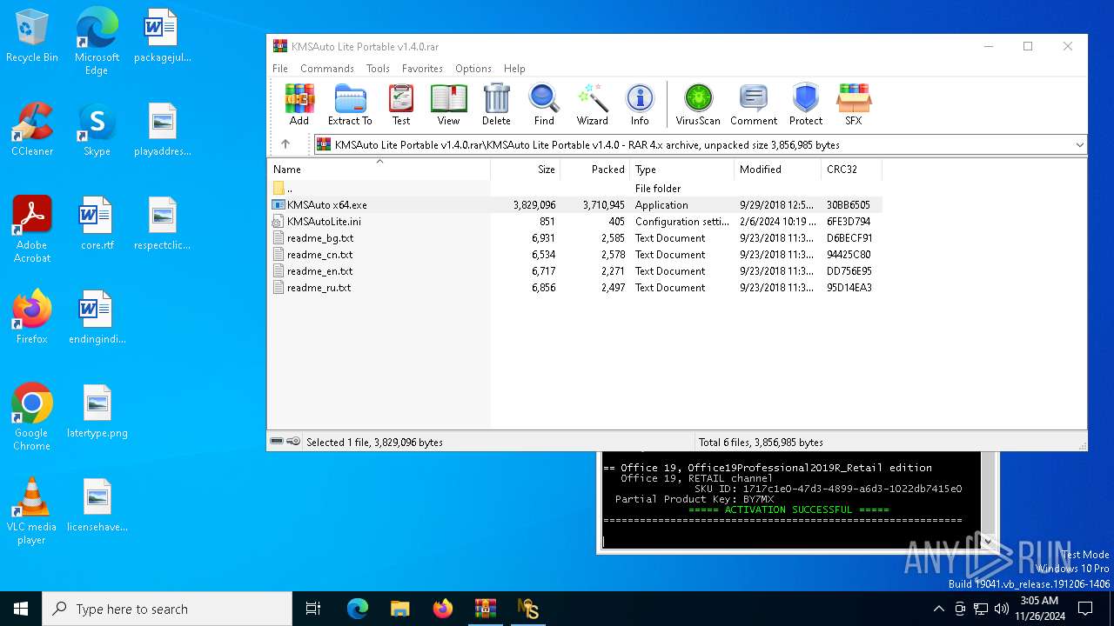Viewport: 1114px width, 626px height.
Task: Open the Options menu
Action: coord(473,69)
